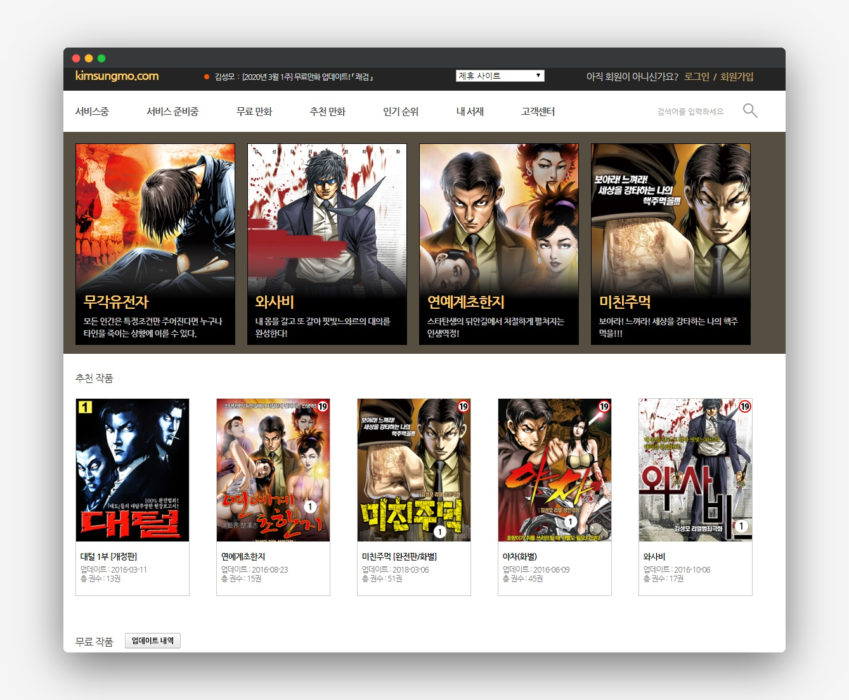The width and height of the screenshot is (849, 700).
Task: Open the 미친주먹 완전판 cover thumbnail
Action: pyautogui.click(x=414, y=470)
